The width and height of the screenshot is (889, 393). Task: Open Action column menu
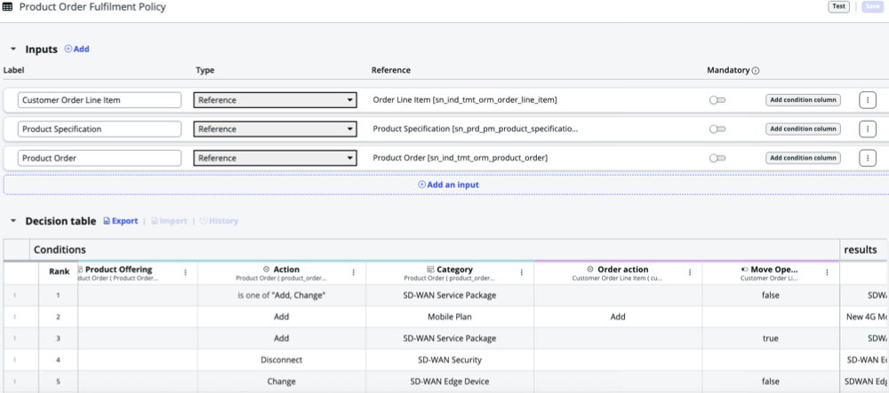[353, 272]
